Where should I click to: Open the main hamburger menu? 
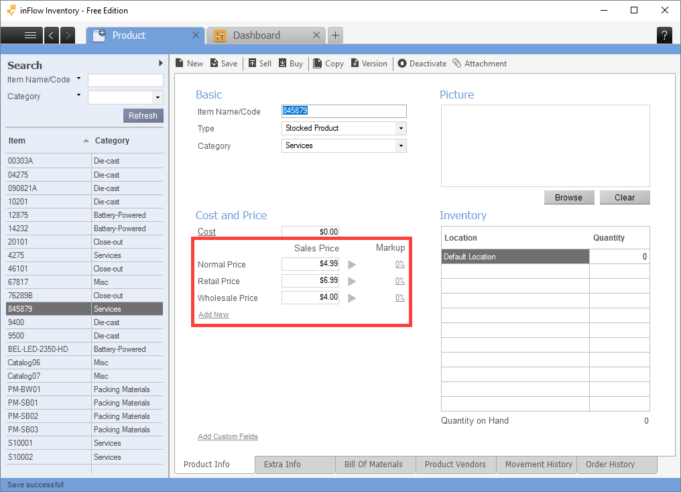click(21, 35)
